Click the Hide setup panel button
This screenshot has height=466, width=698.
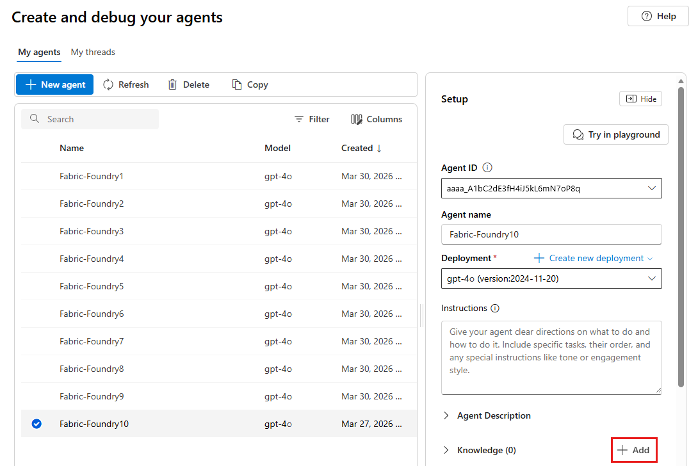pyautogui.click(x=640, y=99)
